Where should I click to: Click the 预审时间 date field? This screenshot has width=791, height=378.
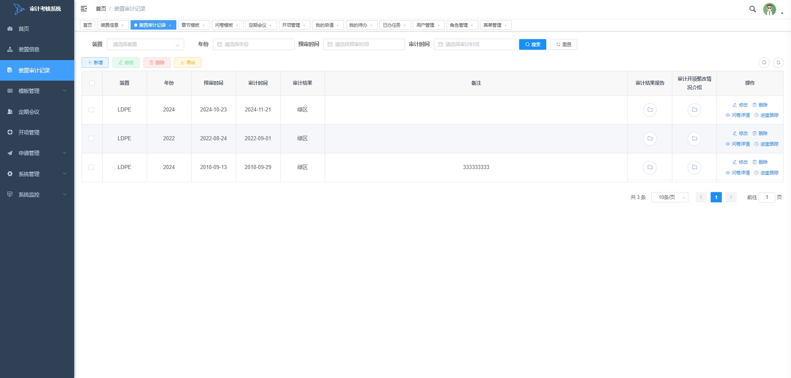tap(364, 44)
